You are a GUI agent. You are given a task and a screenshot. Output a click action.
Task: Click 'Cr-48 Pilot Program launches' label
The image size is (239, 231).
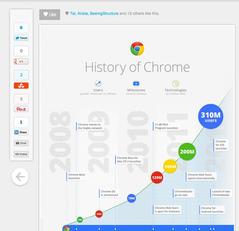pos(166,126)
